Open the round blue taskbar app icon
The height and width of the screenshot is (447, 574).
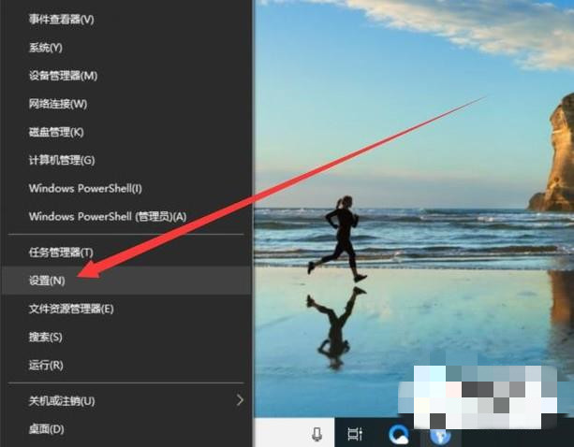(440, 436)
